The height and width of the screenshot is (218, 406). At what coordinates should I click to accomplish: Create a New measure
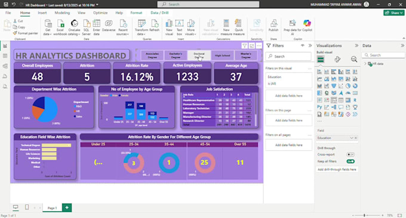pos(226,27)
